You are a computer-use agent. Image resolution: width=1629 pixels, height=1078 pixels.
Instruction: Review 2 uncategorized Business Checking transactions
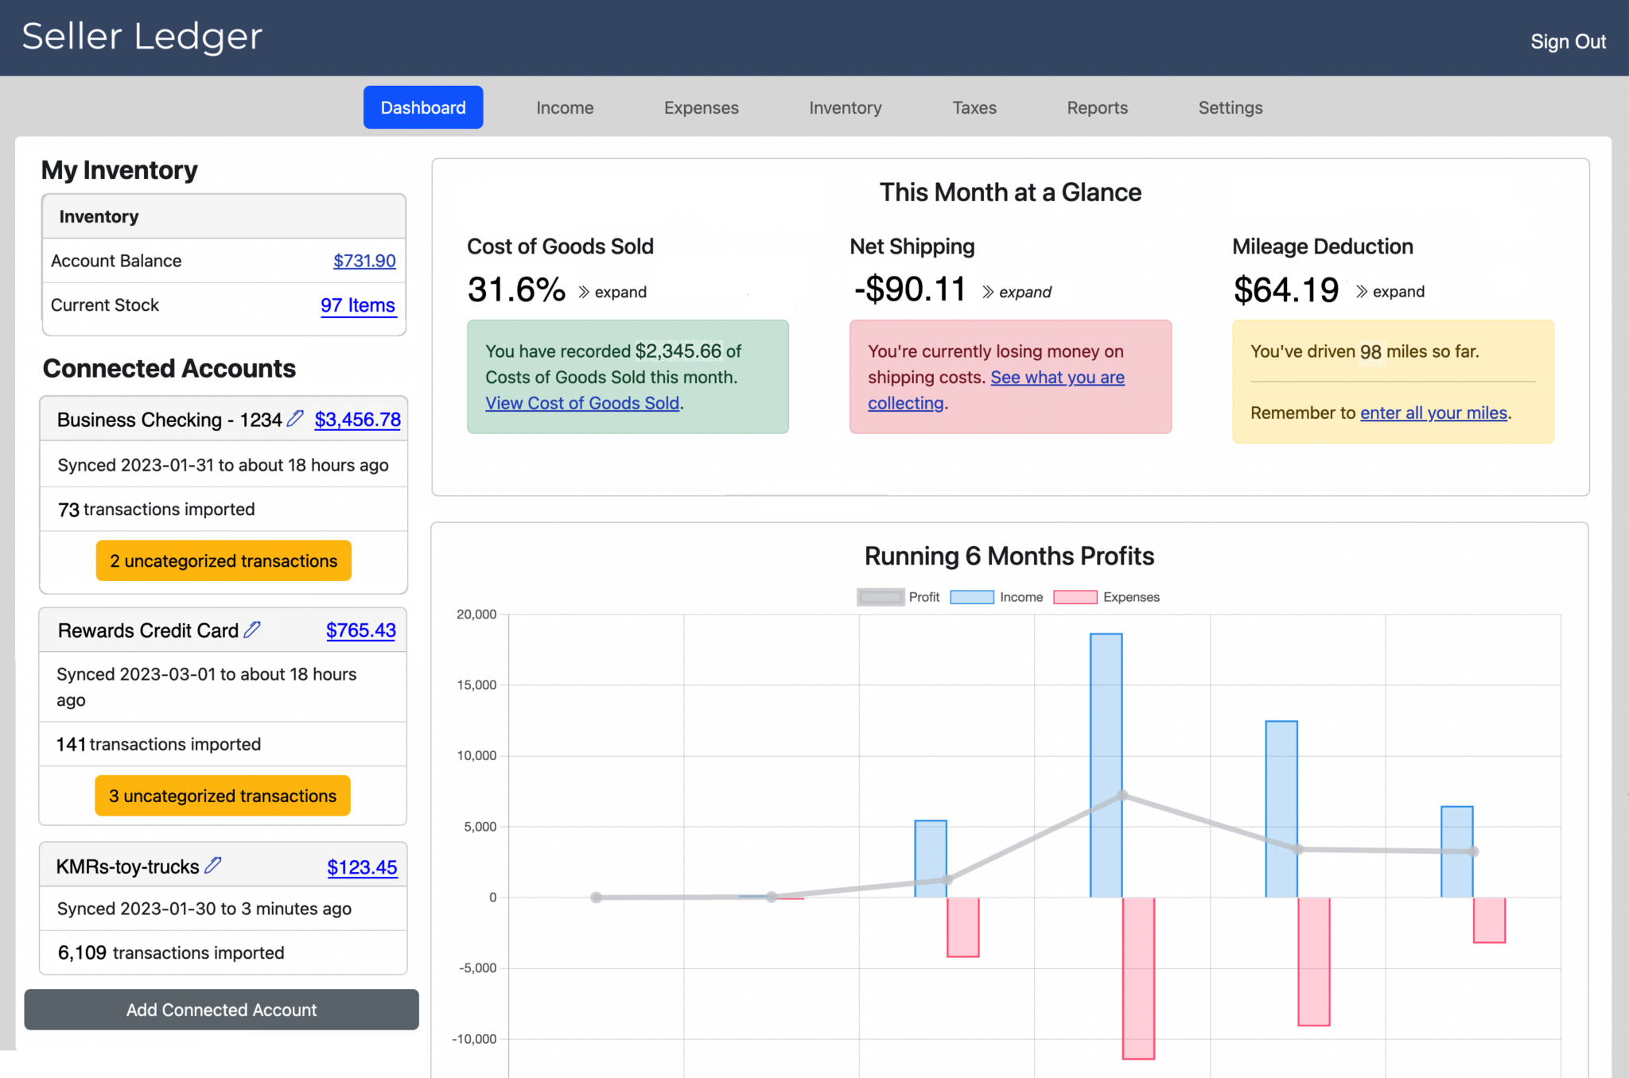point(223,560)
